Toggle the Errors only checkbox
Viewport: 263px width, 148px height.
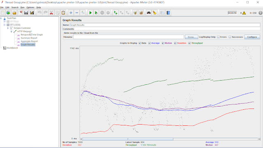[218, 37]
